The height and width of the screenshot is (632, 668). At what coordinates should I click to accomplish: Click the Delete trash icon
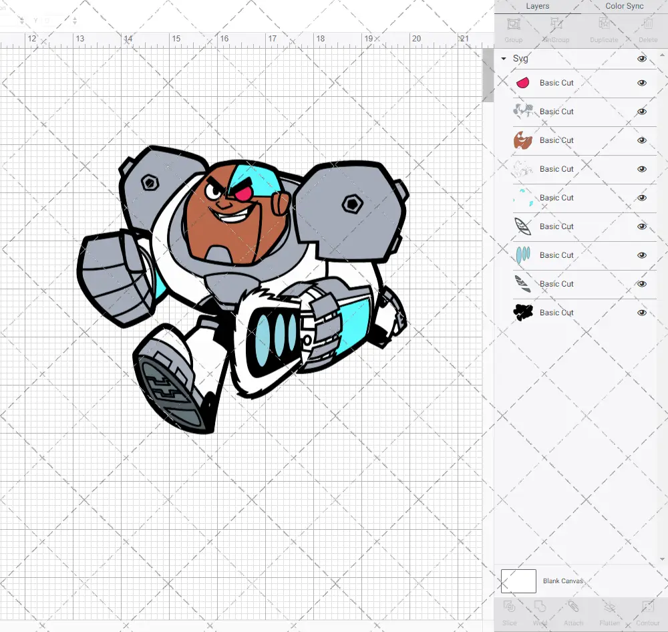(647, 24)
